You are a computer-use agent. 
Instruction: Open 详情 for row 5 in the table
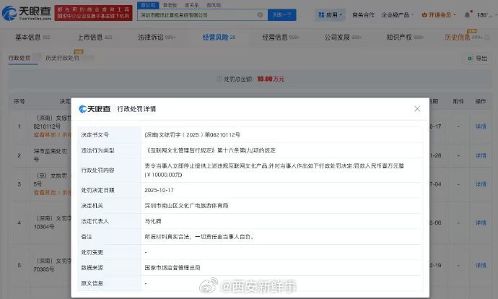click(x=481, y=265)
